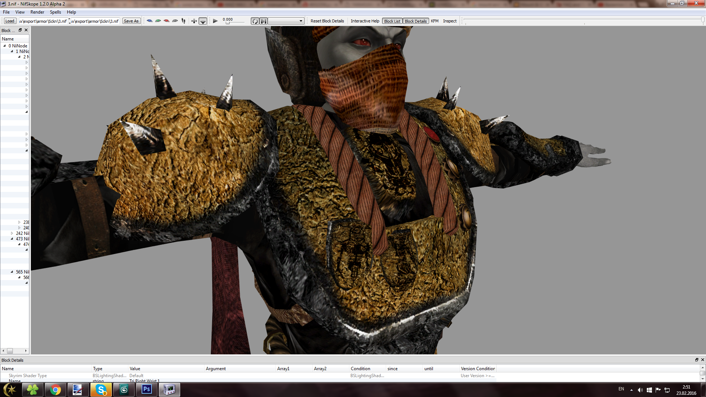The image size is (706, 397).
Task: Click the Condition column header
Action: click(x=367, y=369)
